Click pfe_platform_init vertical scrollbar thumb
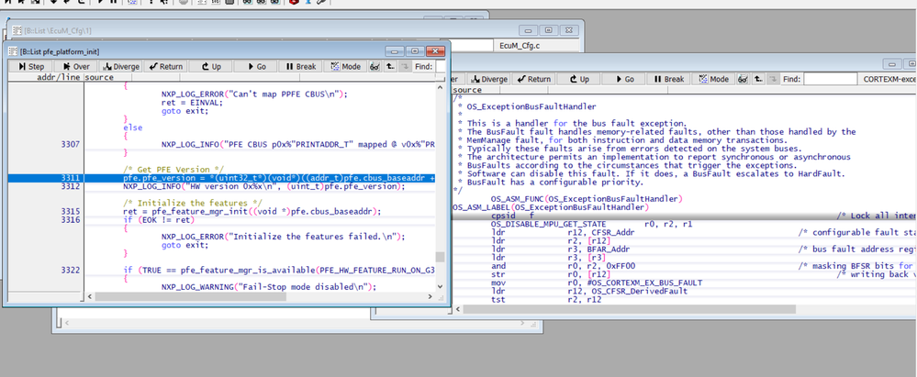 pos(441,257)
